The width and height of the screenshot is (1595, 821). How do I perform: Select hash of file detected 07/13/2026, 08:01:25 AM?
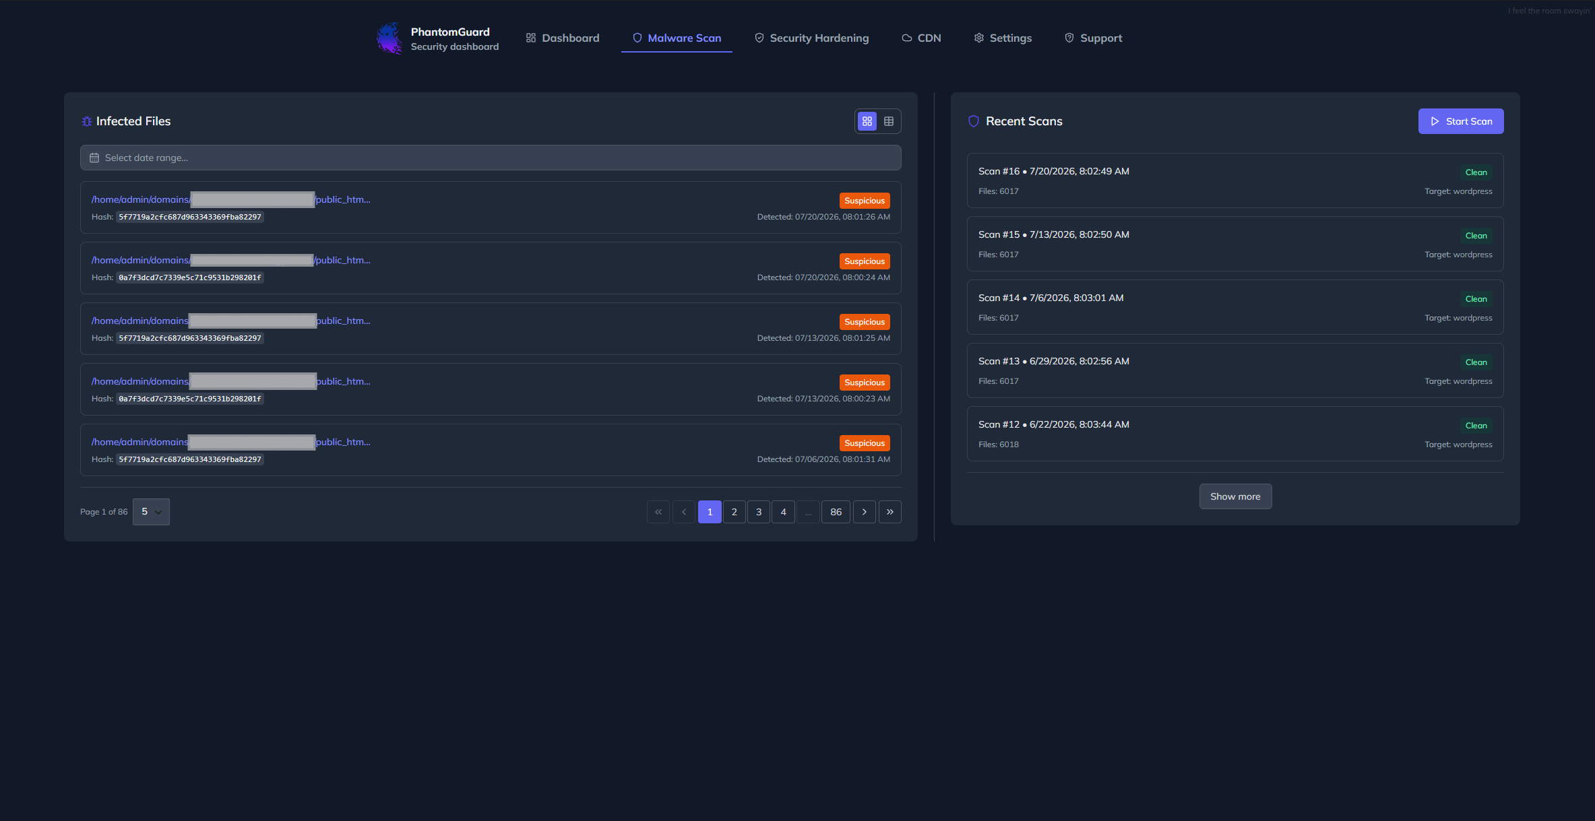pos(190,338)
